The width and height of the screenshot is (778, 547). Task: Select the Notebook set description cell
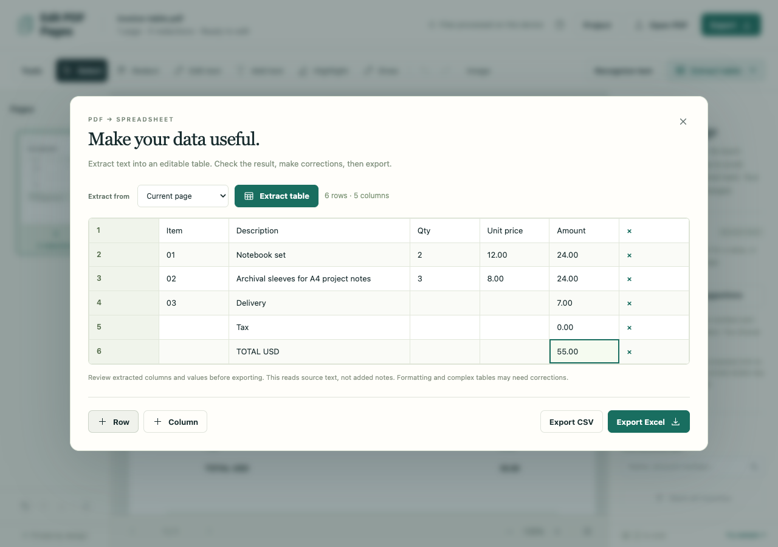(319, 255)
